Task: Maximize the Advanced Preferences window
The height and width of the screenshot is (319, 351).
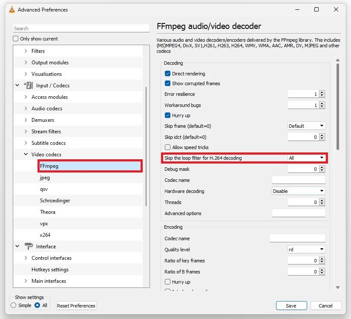Action: (x=316, y=9)
